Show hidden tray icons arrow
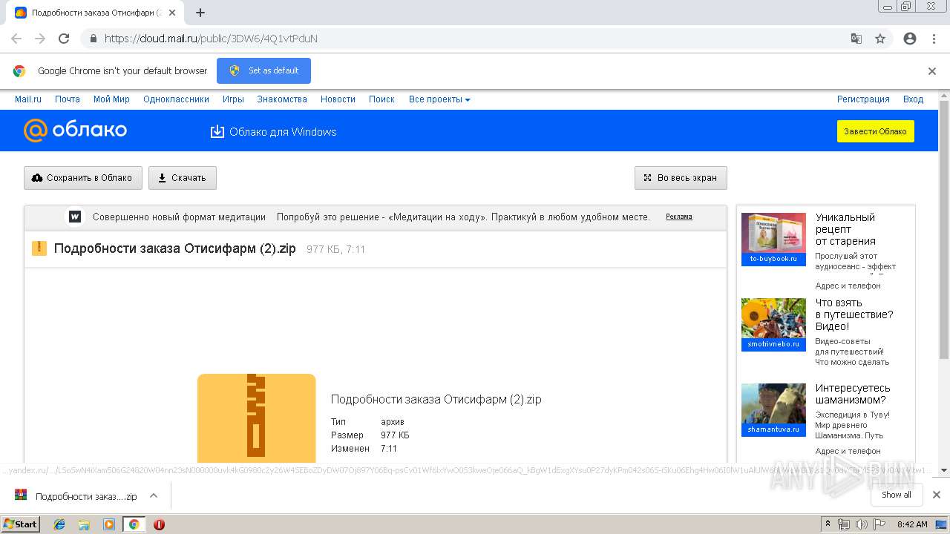 click(828, 524)
